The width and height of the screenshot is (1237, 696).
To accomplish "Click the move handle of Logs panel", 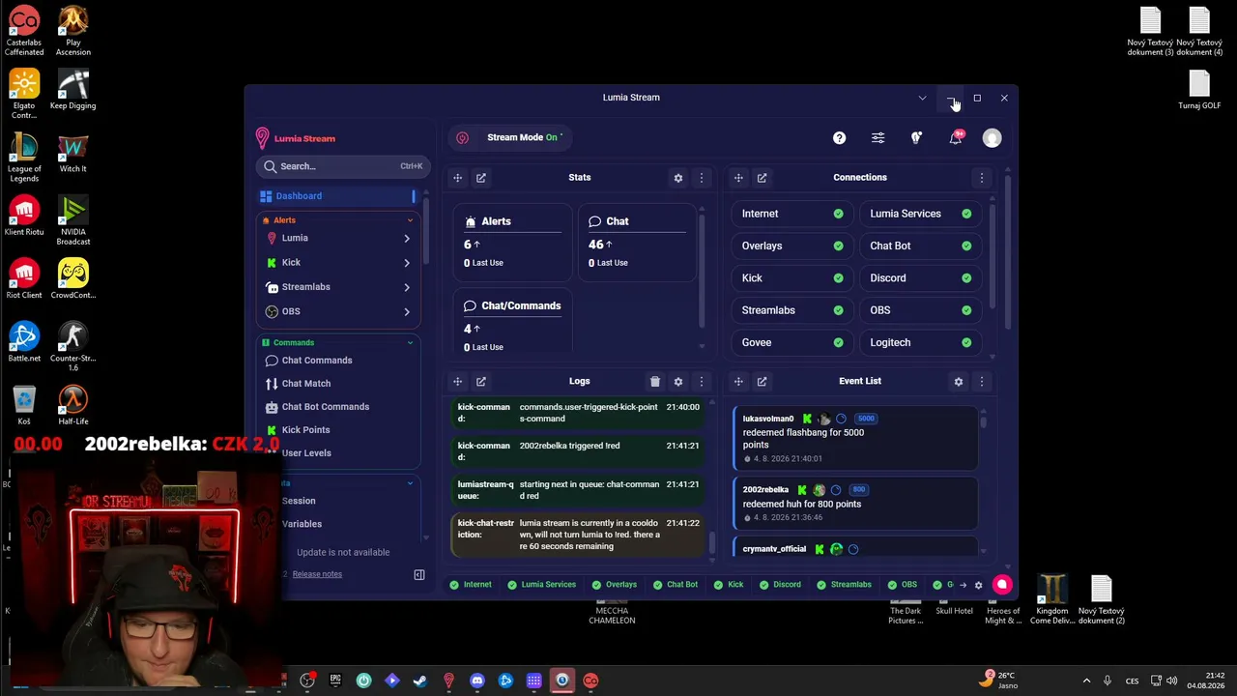I will [457, 382].
